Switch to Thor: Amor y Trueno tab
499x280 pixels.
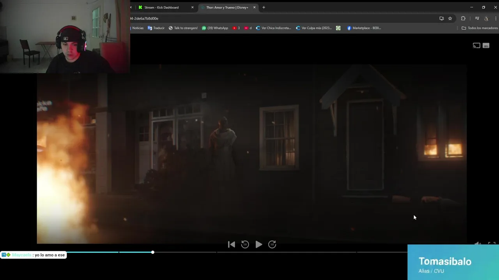[x=227, y=7]
